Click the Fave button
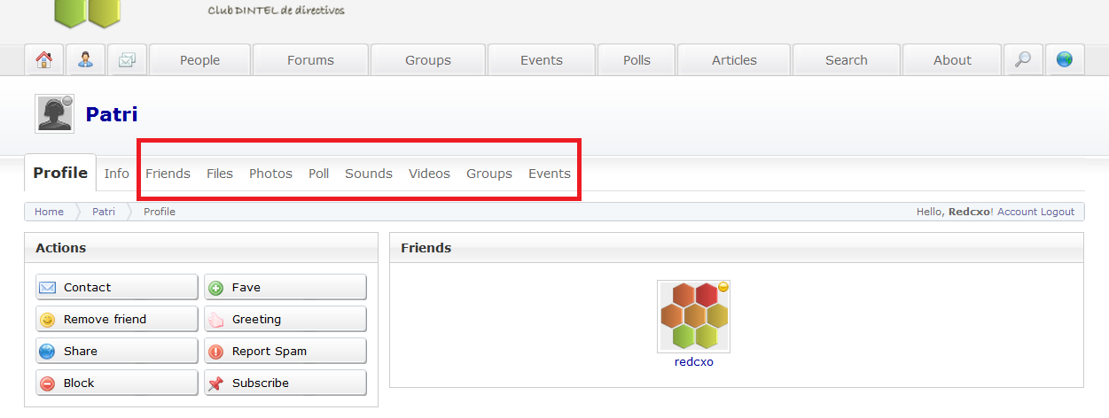This screenshot has width=1109, height=418. (285, 287)
